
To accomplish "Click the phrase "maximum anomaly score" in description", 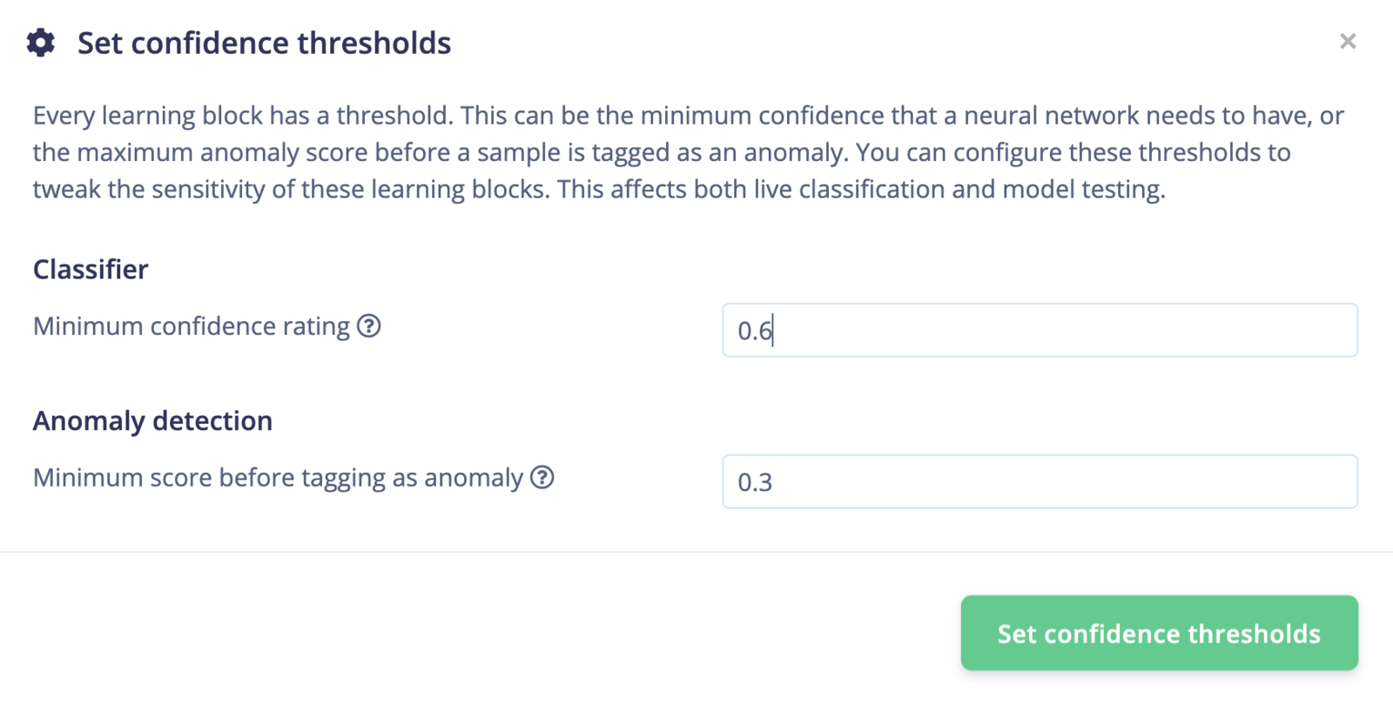I will point(202,152).
